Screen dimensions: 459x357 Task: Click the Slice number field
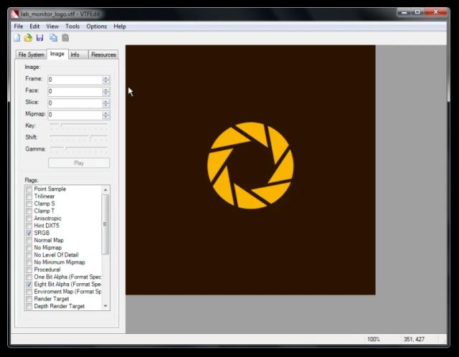click(x=75, y=103)
